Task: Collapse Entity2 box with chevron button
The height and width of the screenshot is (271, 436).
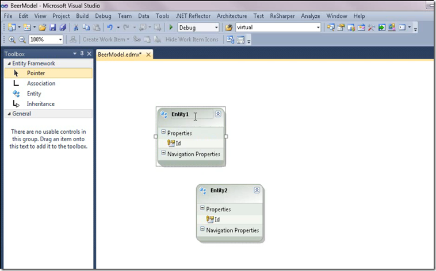Action: point(257,190)
